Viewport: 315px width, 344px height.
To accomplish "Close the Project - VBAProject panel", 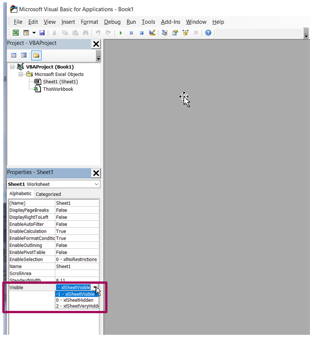I will click(96, 44).
